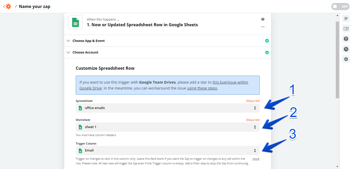Click the 'using these steps' link
The image size is (352, 169).
click(x=202, y=88)
